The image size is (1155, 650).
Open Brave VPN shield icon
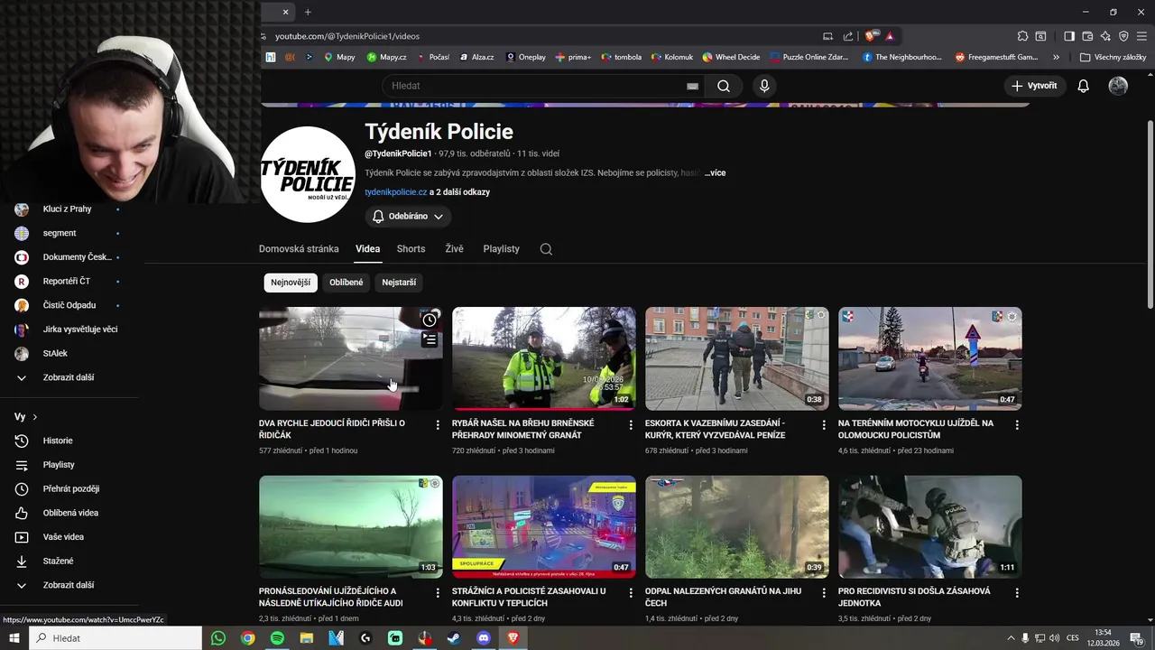(x=1123, y=36)
